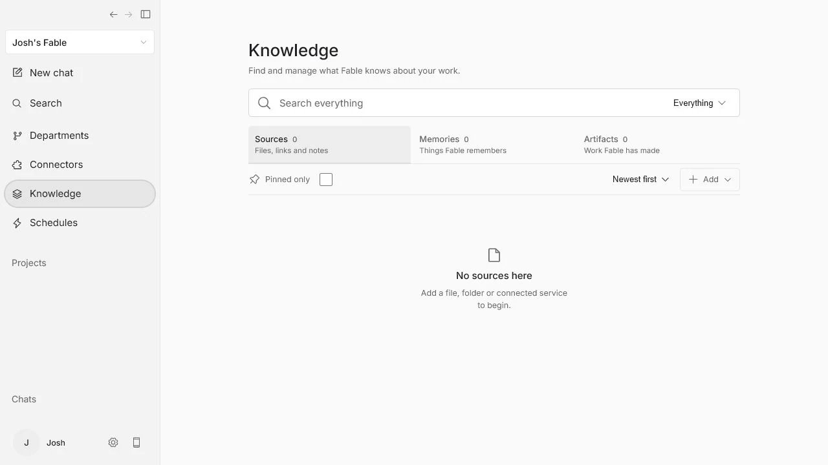Click the plus icon in Add button
The image size is (828, 465).
(693, 180)
